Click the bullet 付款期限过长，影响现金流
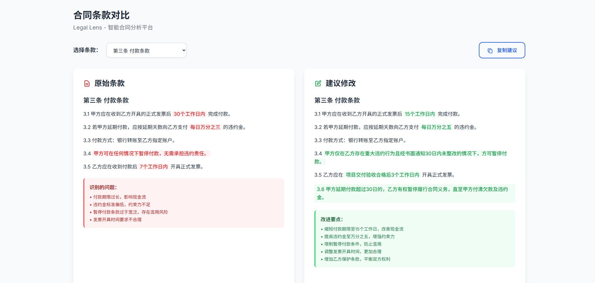Image resolution: width=595 pixels, height=283 pixels. tap(120, 197)
